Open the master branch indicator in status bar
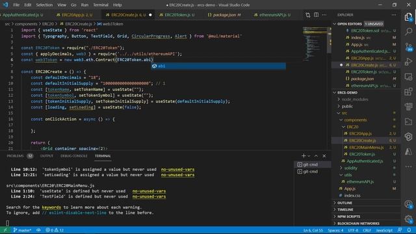This screenshot has width=416, height=234. click(22, 230)
